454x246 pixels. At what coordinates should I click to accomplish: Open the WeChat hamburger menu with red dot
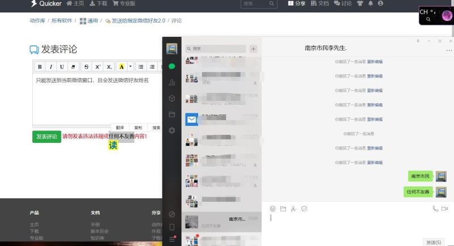point(172,239)
